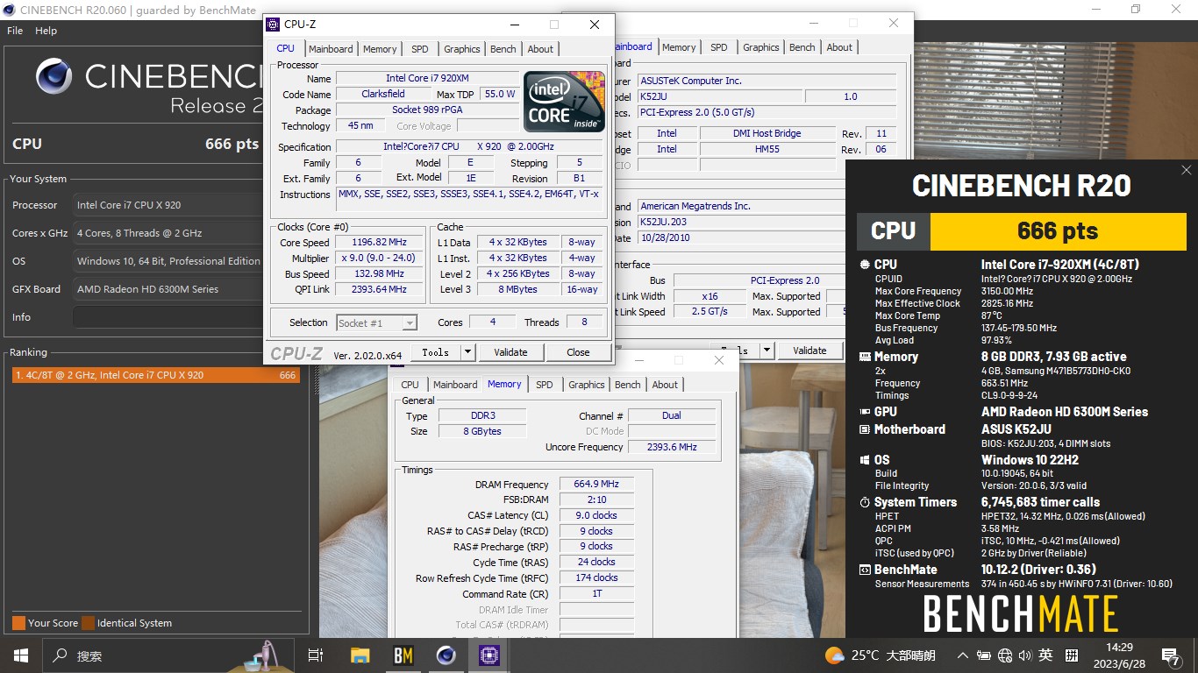1198x673 pixels.
Task: Open the weather widget showing 25°C
Action: pyautogui.click(x=881, y=655)
